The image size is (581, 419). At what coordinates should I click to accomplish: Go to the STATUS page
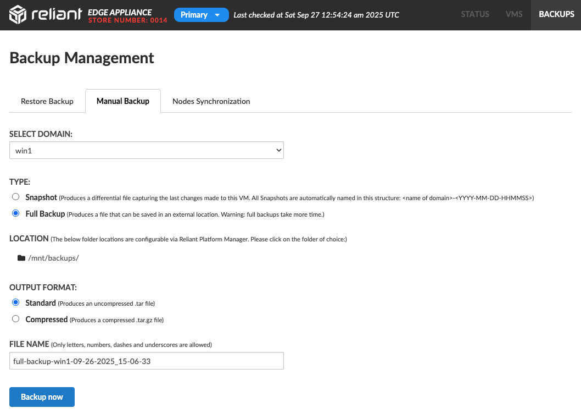pos(475,14)
